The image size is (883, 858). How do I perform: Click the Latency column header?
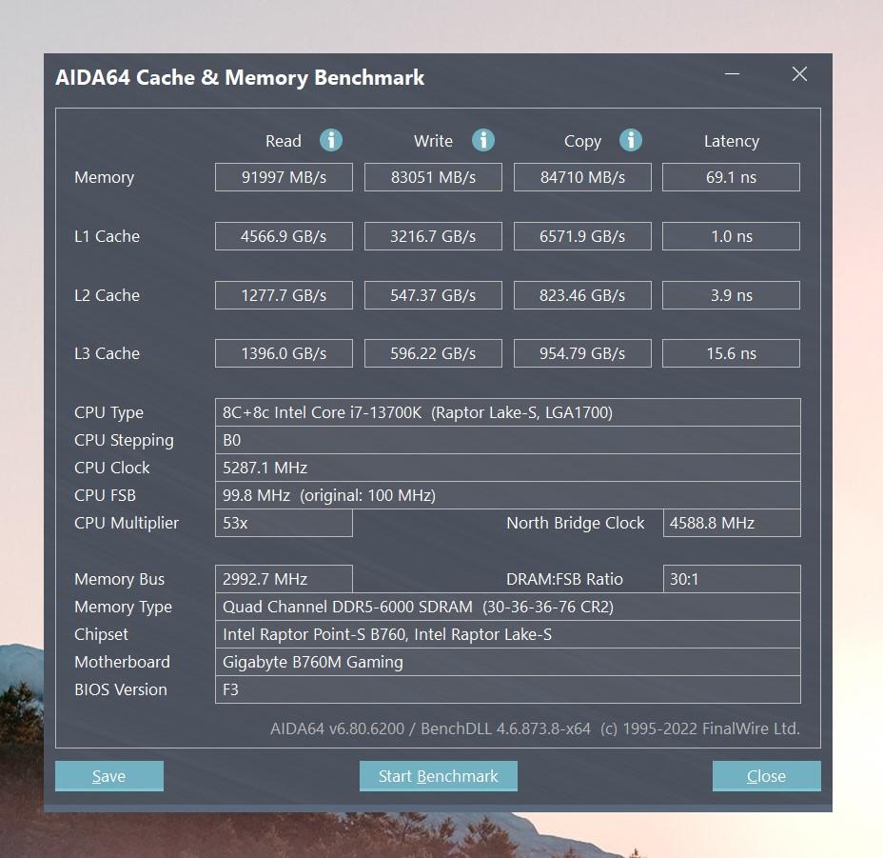coord(732,142)
